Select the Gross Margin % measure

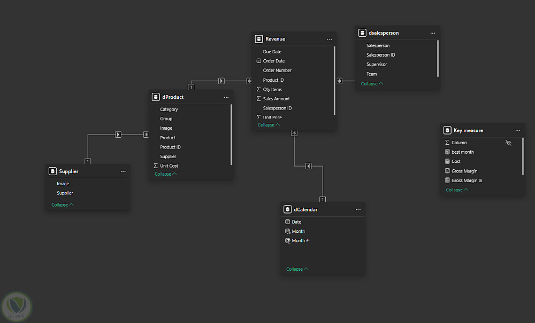[x=467, y=180]
